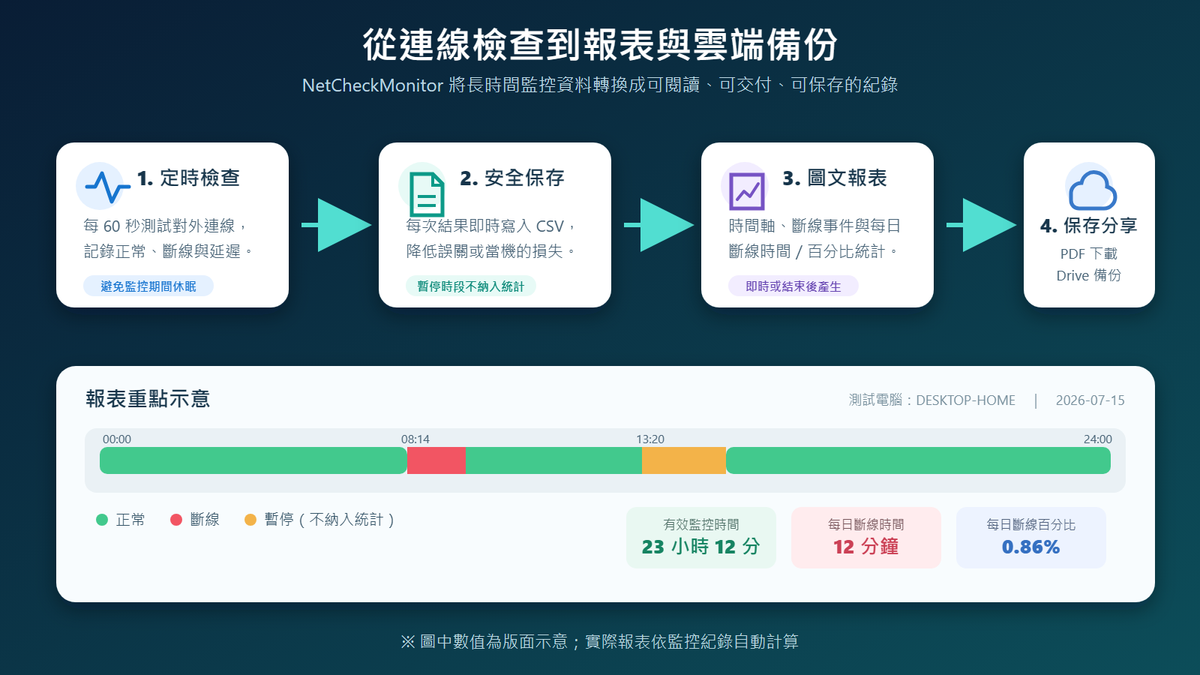Click the 避免監控期間休眠 tag
The image size is (1200, 675).
coord(148,286)
